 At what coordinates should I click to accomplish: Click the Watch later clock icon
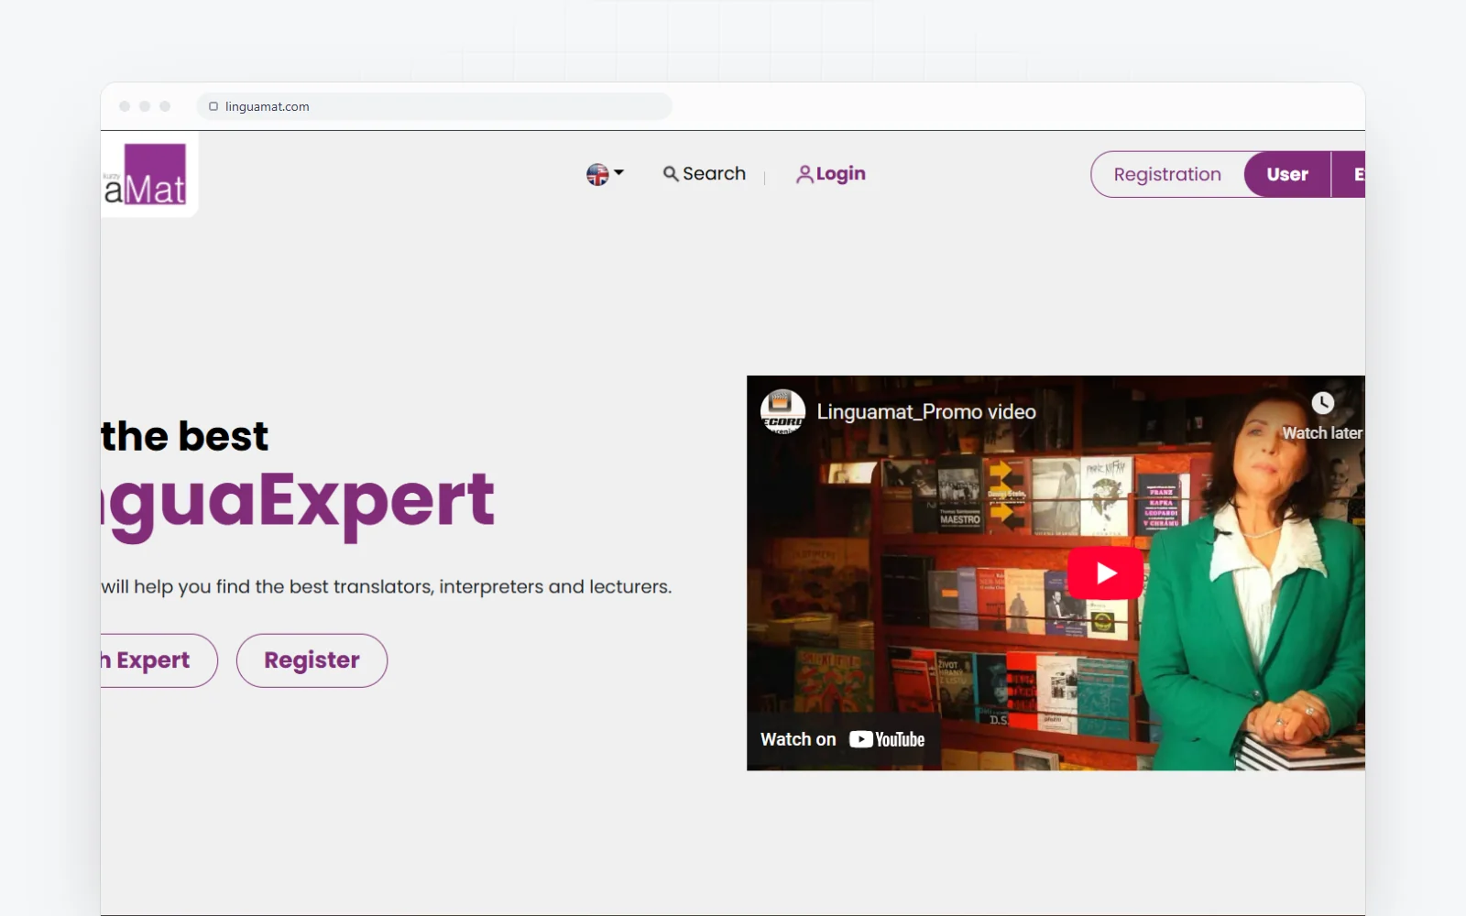point(1322,403)
